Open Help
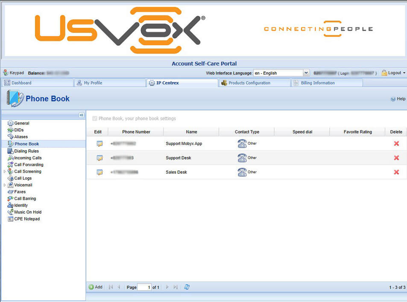This screenshot has height=302, width=407. click(x=398, y=99)
